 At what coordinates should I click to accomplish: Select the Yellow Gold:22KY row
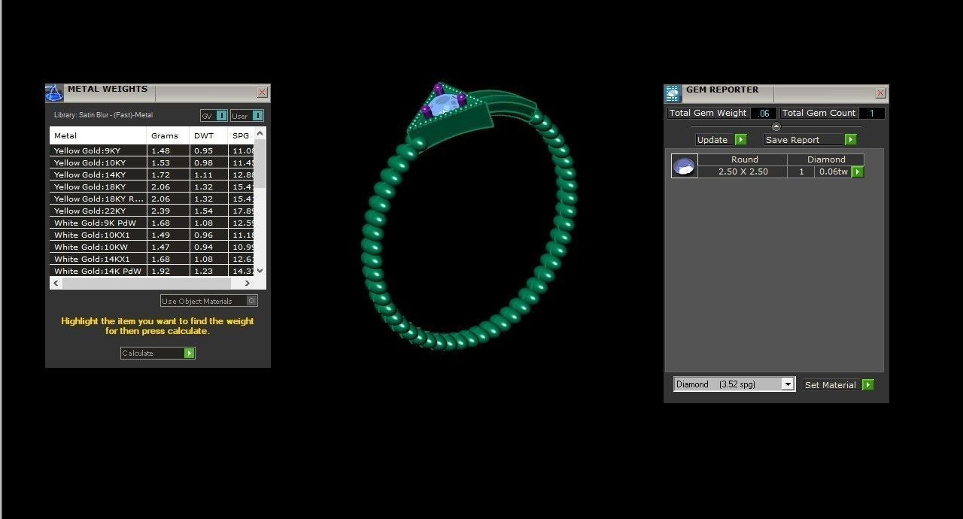152,211
